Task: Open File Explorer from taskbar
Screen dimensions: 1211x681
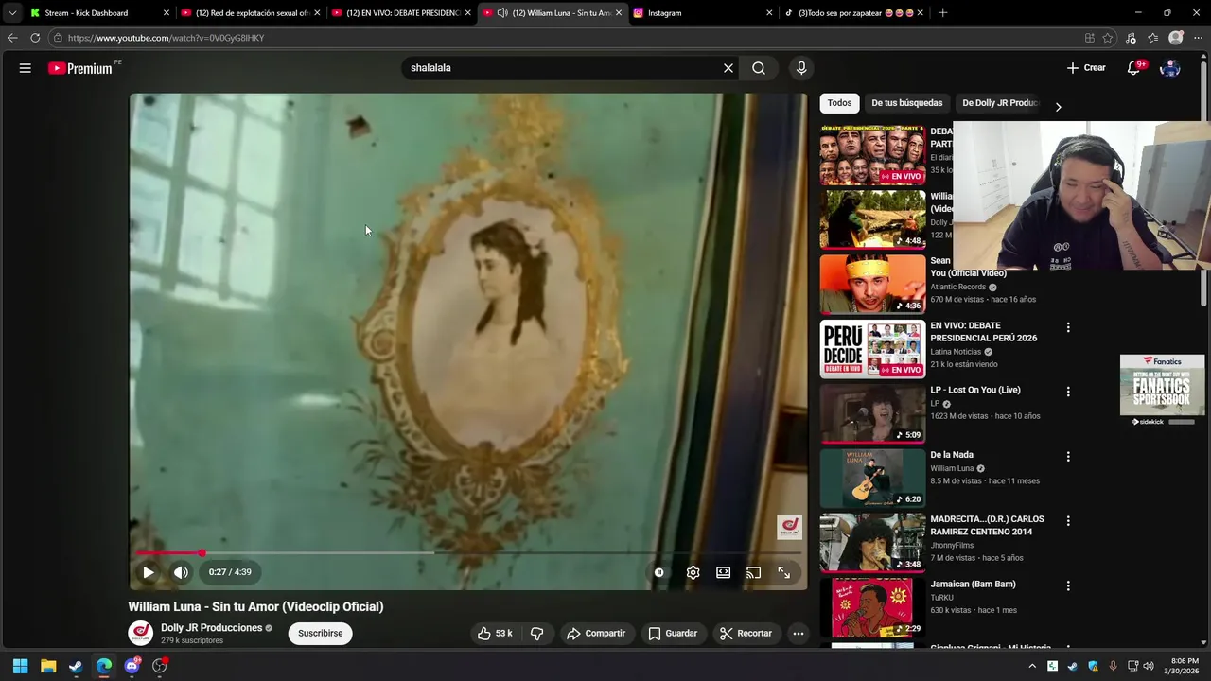Action: pos(48,666)
